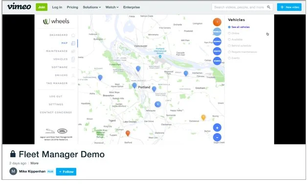Click the Dashboard home icon
This screenshot has height=196, width=308.
[73, 35]
